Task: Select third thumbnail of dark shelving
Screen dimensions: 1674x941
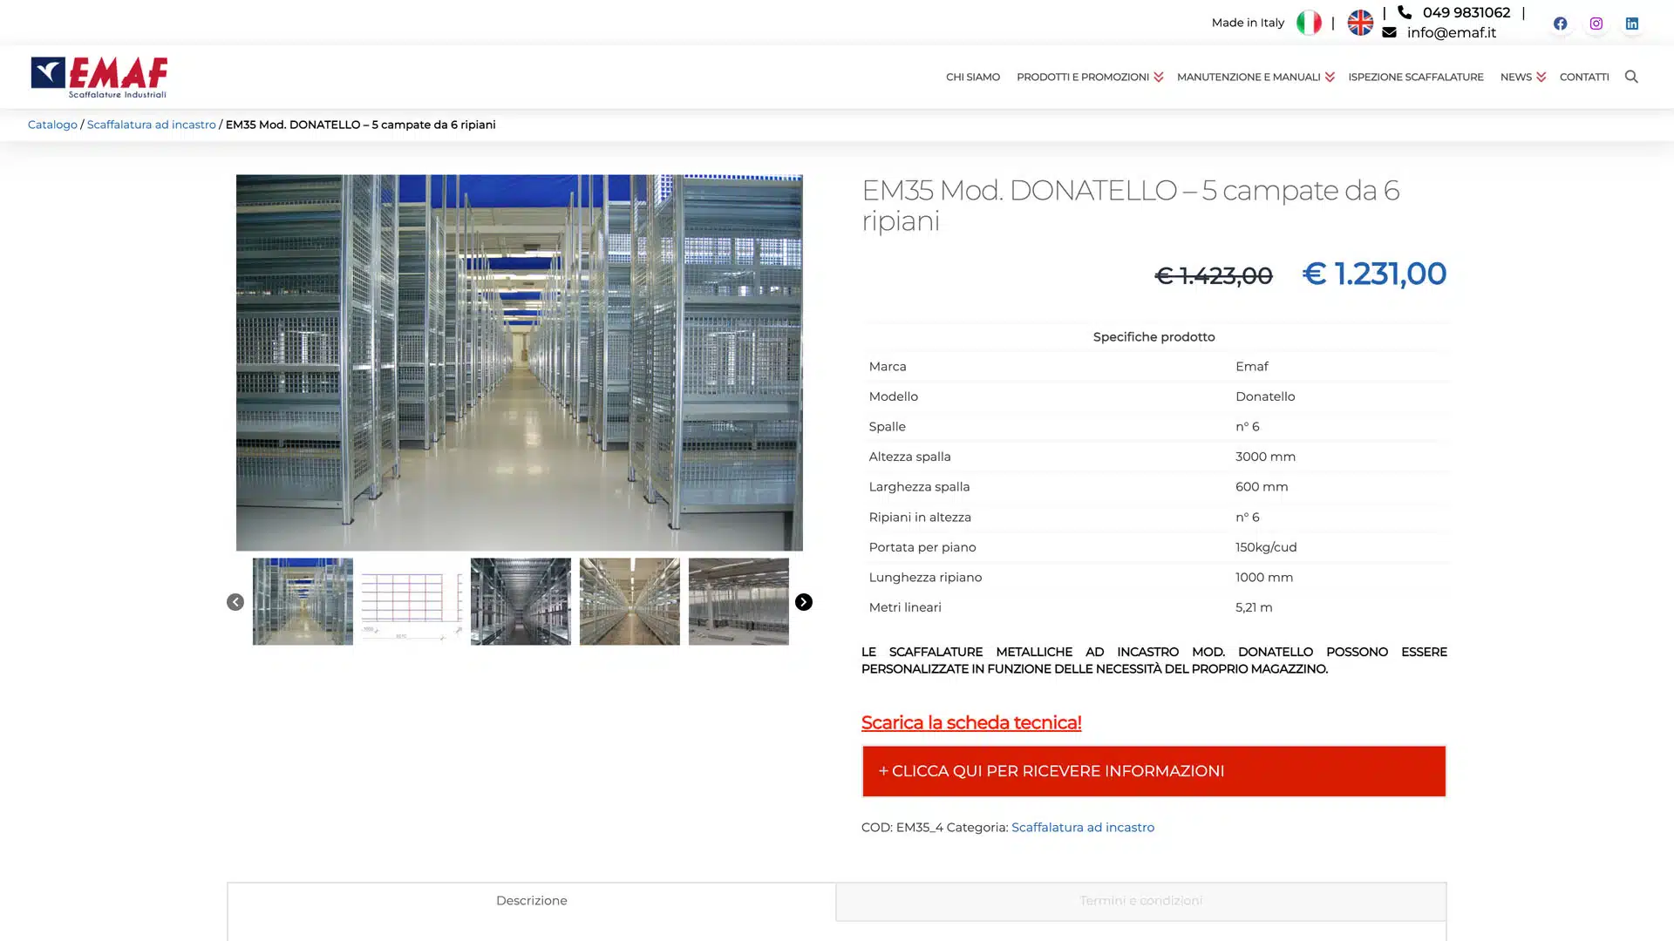Action: (x=521, y=601)
